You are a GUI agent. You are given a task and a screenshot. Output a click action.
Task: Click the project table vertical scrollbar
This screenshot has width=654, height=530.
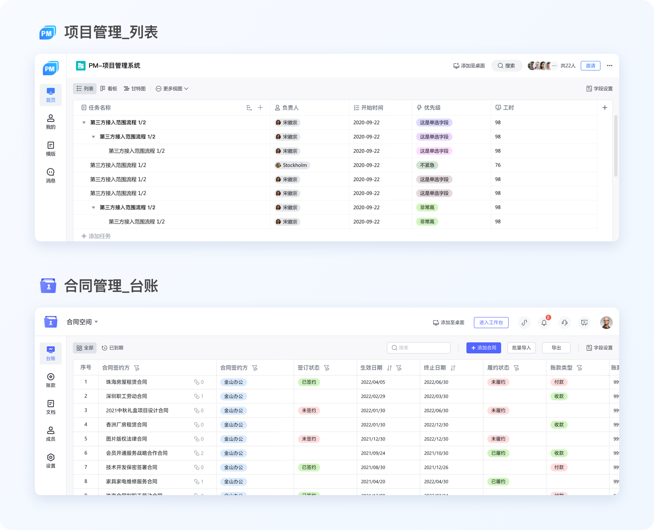pos(615,146)
